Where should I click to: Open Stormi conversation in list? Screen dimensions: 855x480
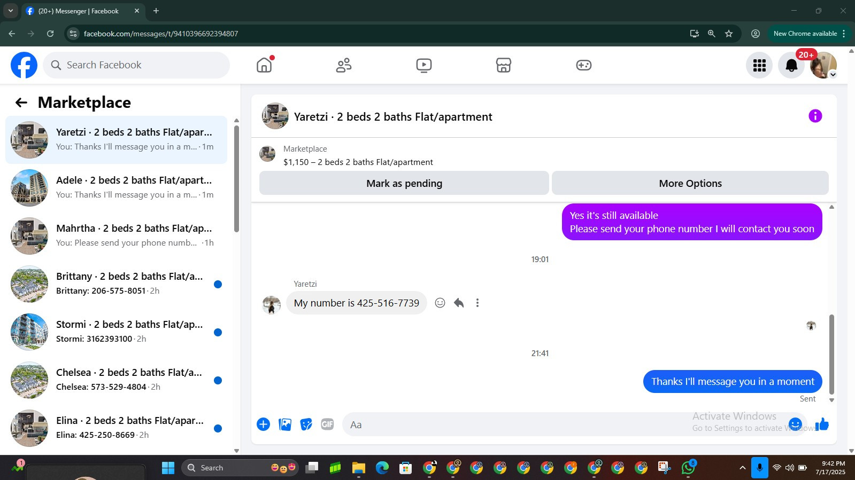[116, 332]
